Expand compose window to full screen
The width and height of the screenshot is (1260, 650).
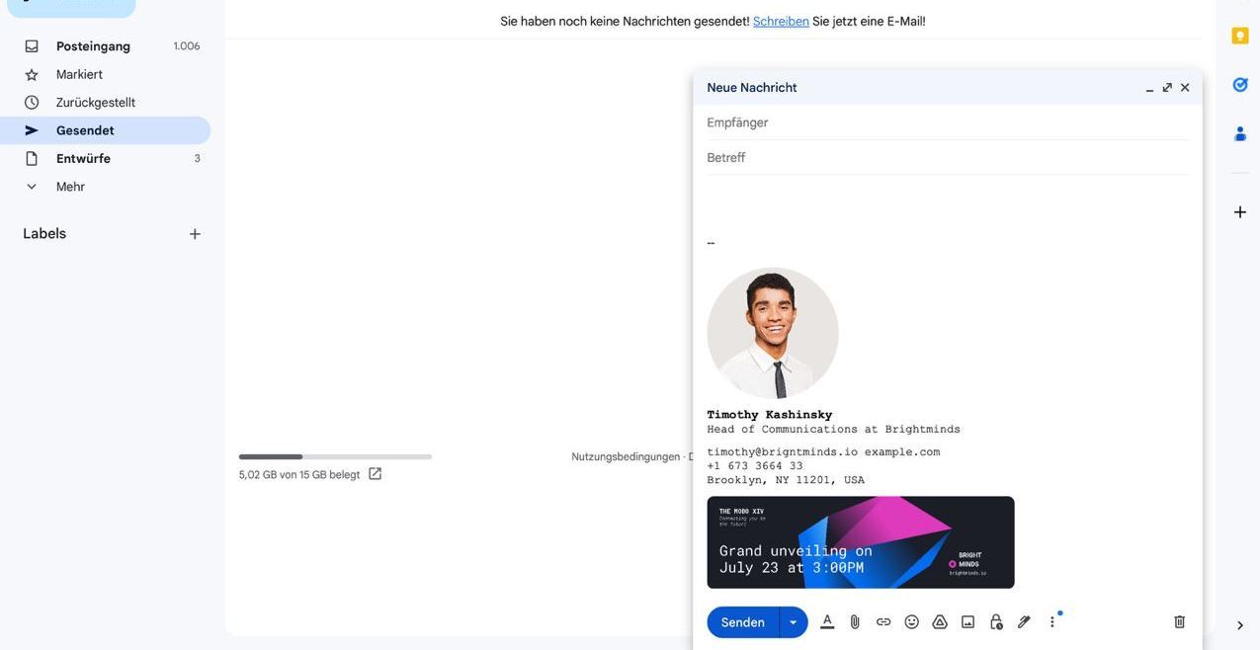point(1167,88)
